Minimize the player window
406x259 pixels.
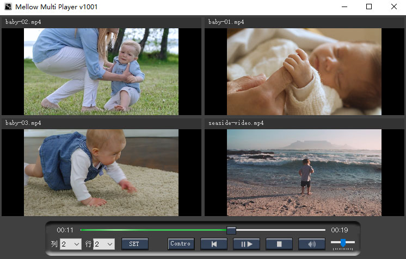(344, 7)
